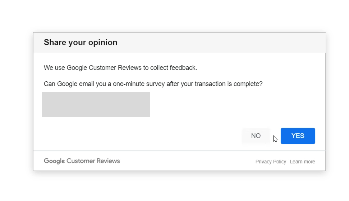This screenshot has height=201, width=349.
Task: Click "Customer Reviews" text in the footer logo
Action: (93, 161)
